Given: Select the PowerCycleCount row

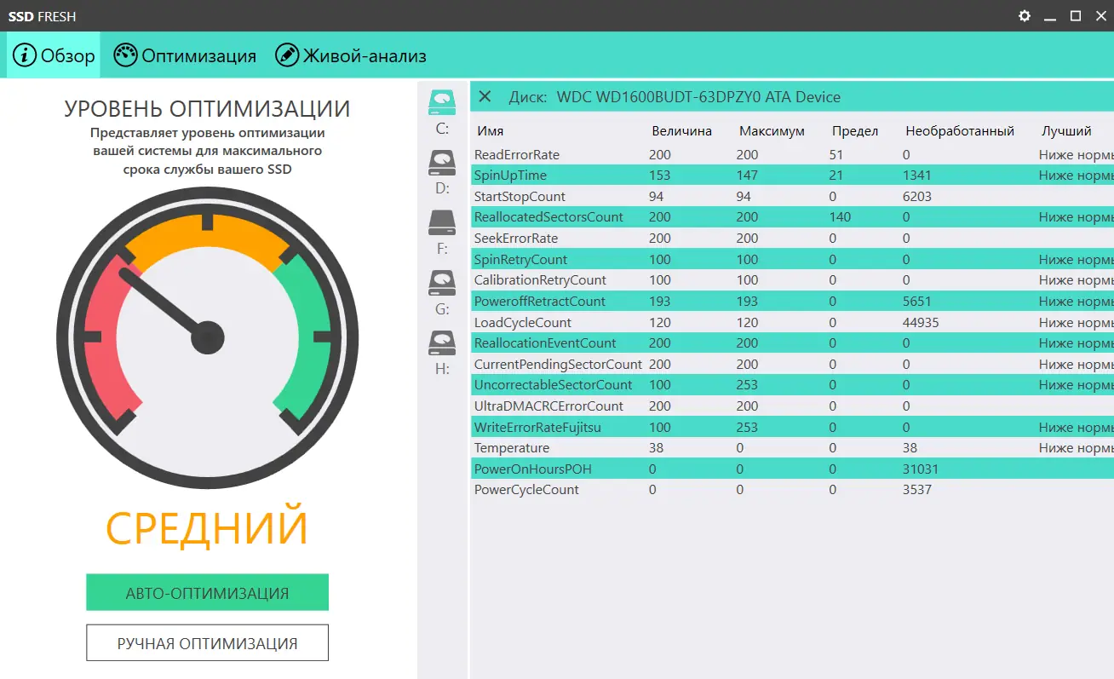Looking at the screenshot, I should (x=792, y=489).
